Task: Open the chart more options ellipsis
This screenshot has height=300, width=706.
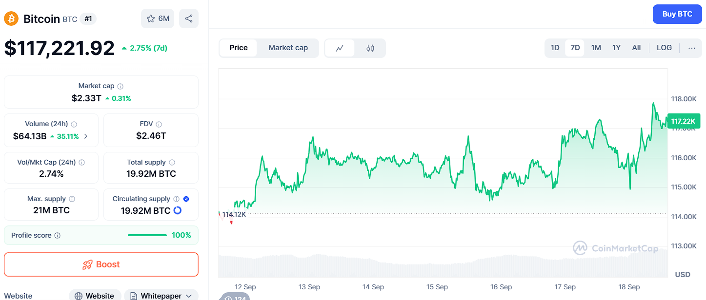Action: tap(691, 48)
